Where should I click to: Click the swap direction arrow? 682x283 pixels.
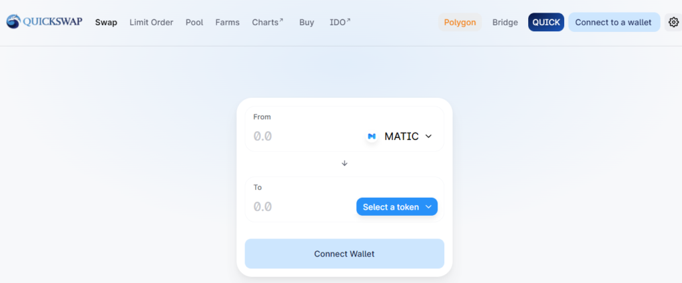point(344,163)
